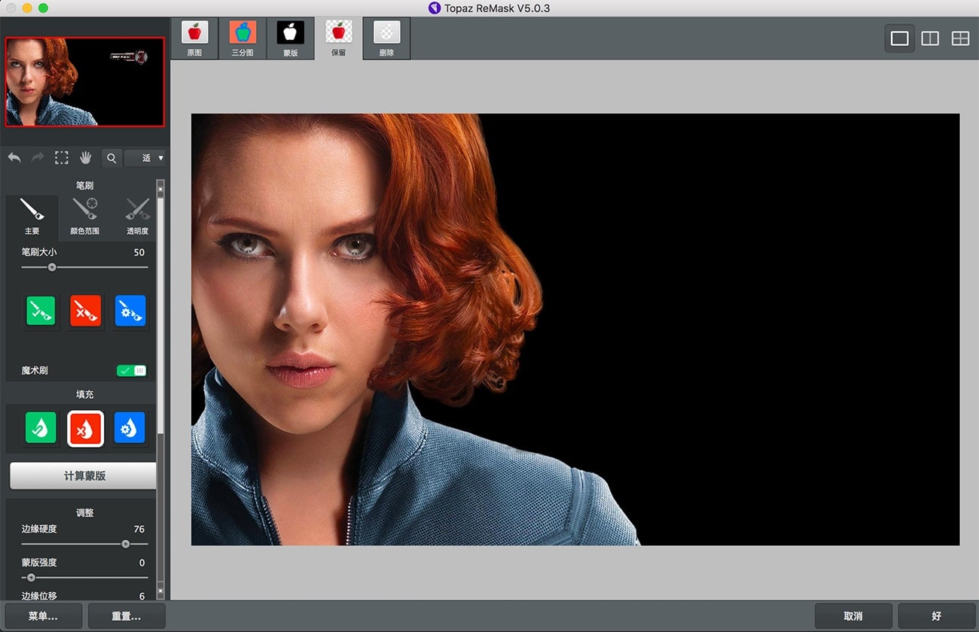The width and height of the screenshot is (979, 632).
Task: Select the red remove brush
Action: click(x=85, y=311)
